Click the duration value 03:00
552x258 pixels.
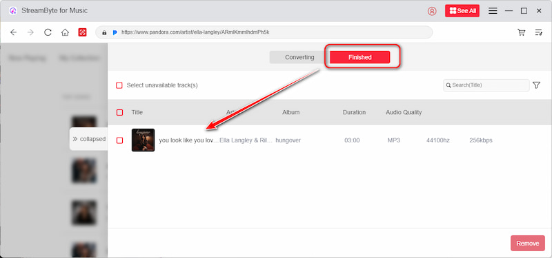(352, 140)
